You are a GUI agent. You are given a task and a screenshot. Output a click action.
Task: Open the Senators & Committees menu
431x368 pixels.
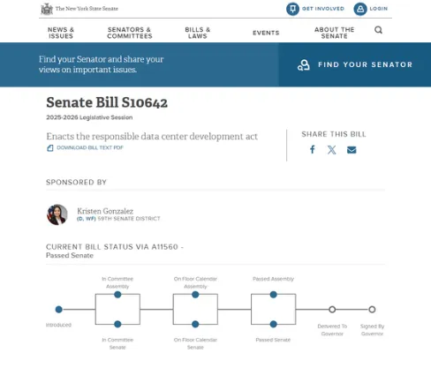point(130,33)
